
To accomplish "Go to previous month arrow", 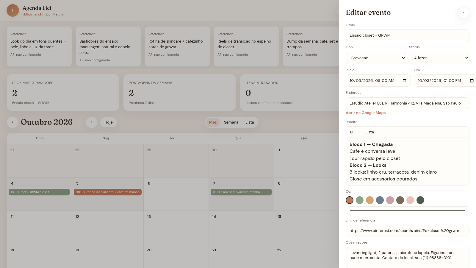I will point(12,122).
